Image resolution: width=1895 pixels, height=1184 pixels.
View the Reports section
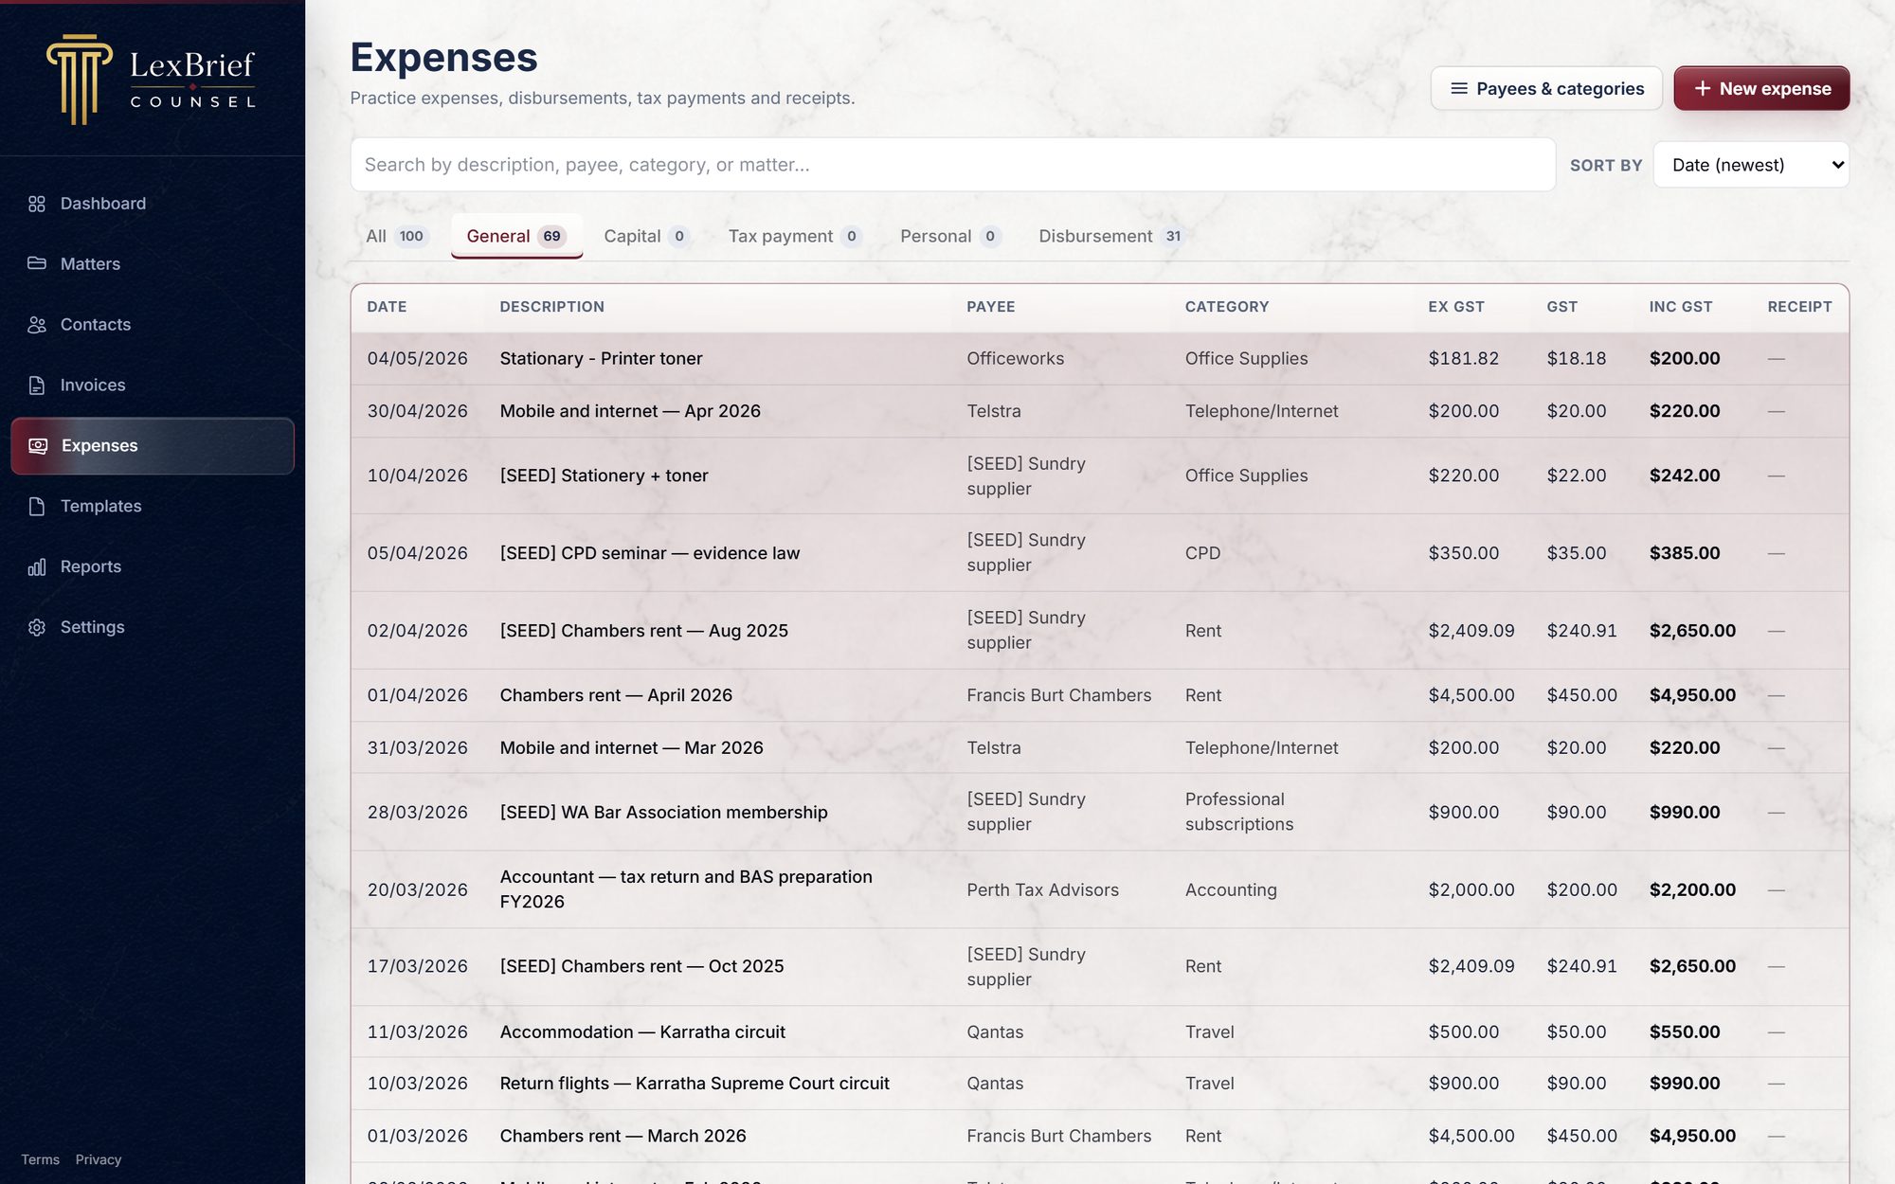(153, 567)
